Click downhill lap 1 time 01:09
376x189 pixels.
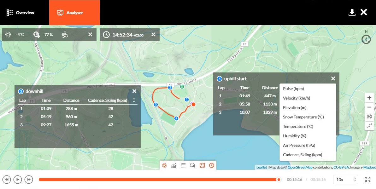[x=46, y=108]
